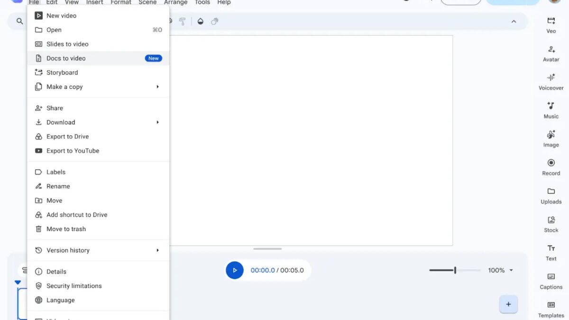Play the video preview

tap(234, 270)
